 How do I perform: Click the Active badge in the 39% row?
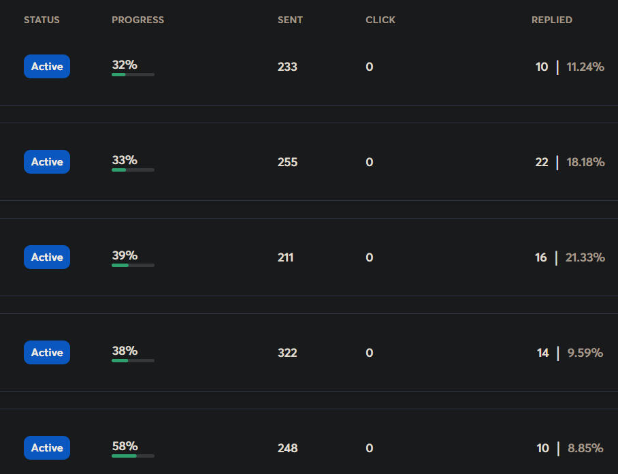point(47,257)
